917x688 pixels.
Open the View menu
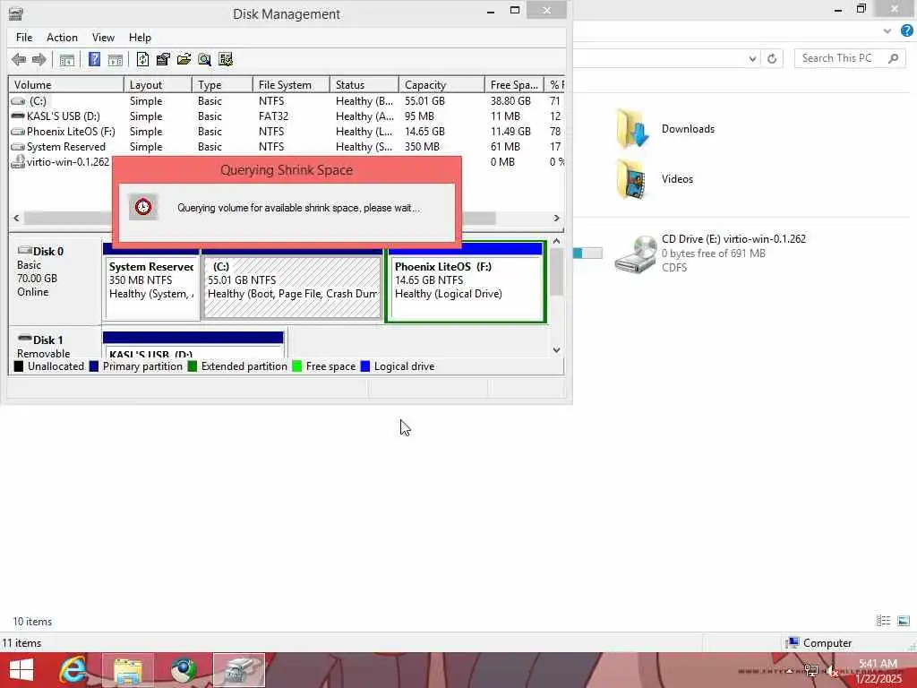pyautogui.click(x=103, y=38)
